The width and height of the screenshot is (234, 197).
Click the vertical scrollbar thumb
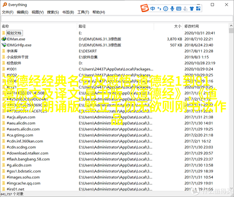click(x=231, y=31)
